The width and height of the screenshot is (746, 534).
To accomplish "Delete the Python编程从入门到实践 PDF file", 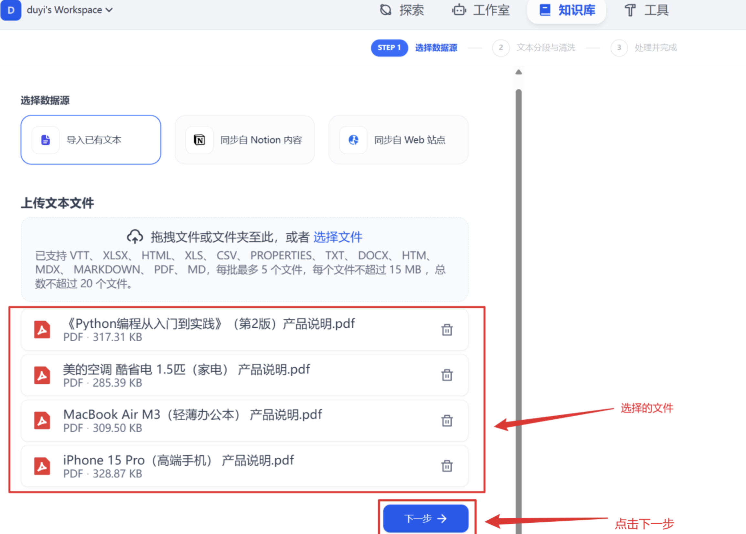I will (x=447, y=330).
